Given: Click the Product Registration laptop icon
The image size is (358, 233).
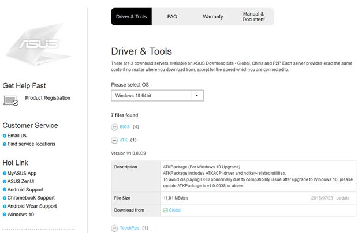Looking at the screenshot, I should 11,100.
